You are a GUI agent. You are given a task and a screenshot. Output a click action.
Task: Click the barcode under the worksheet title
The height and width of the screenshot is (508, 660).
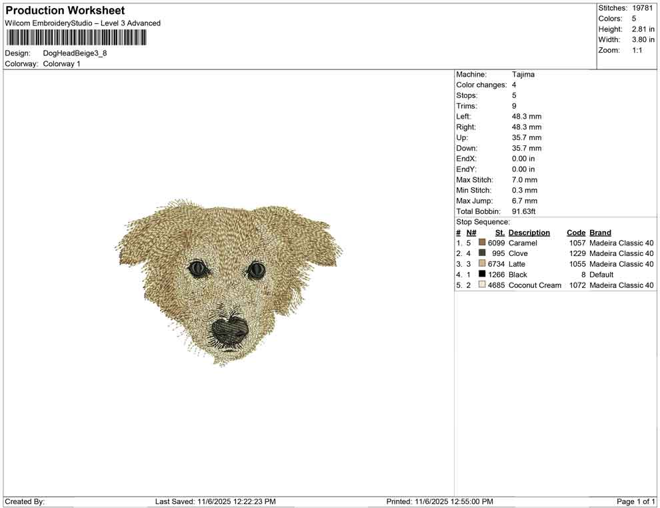[x=75, y=37]
